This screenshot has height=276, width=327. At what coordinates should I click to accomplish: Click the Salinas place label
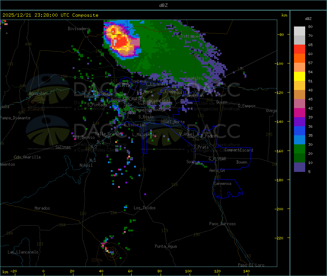pyautogui.click(x=63, y=147)
